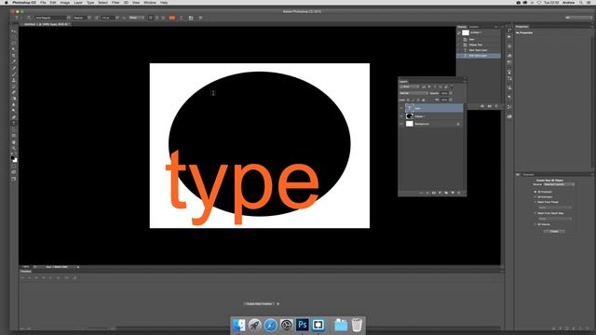This screenshot has height=335, width=596.
Task: Open the File menu
Action: [43, 2]
